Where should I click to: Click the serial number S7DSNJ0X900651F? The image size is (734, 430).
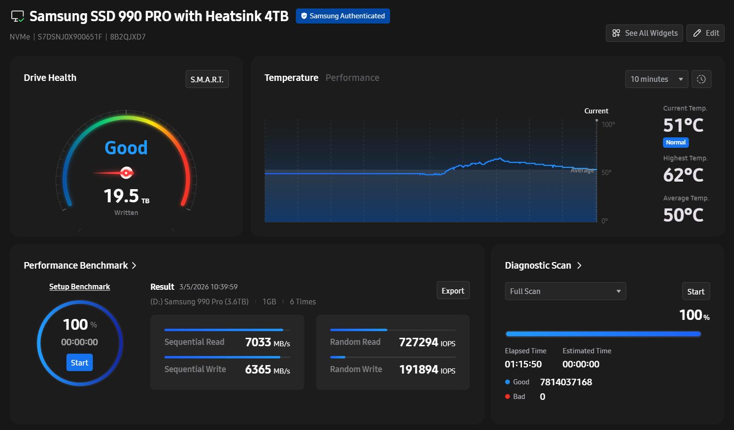coord(70,37)
